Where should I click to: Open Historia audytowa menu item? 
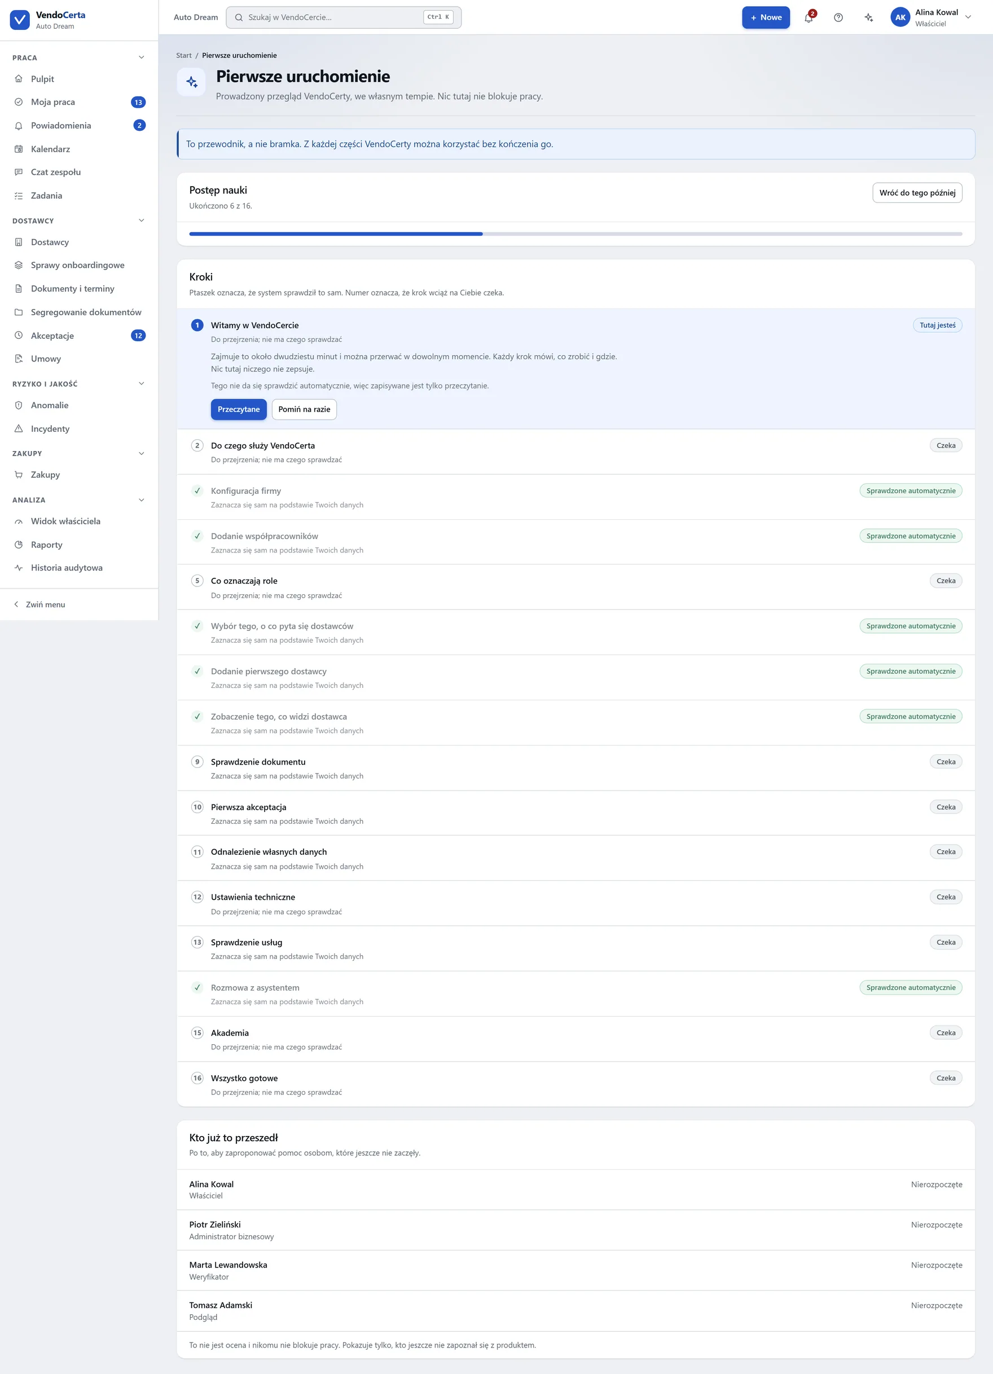coord(79,568)
